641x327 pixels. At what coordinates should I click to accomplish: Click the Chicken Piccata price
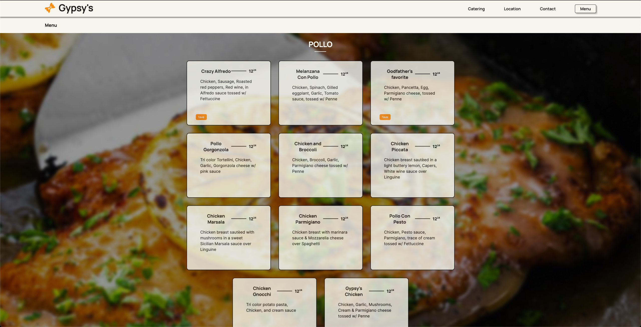[436, 146]
